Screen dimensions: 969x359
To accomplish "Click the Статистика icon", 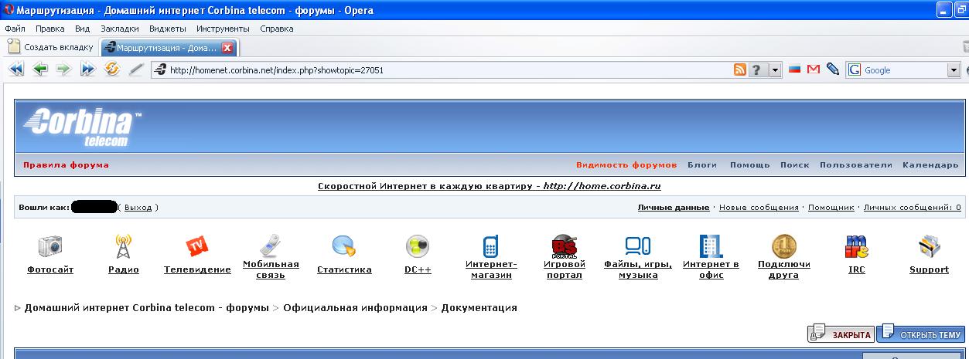I will coord(344,246).
